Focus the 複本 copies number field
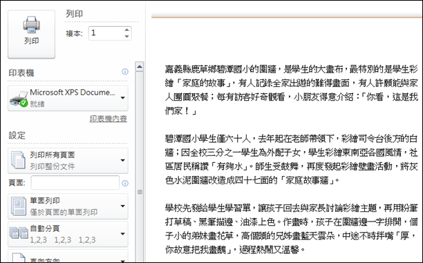 [x=106, y=33]
